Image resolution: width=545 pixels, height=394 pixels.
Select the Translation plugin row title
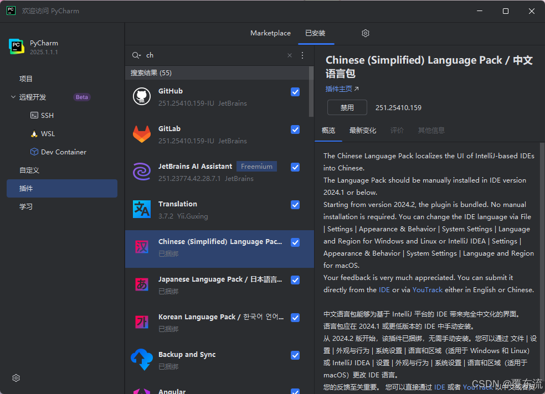pyautogui.click(x=178, y=204)
